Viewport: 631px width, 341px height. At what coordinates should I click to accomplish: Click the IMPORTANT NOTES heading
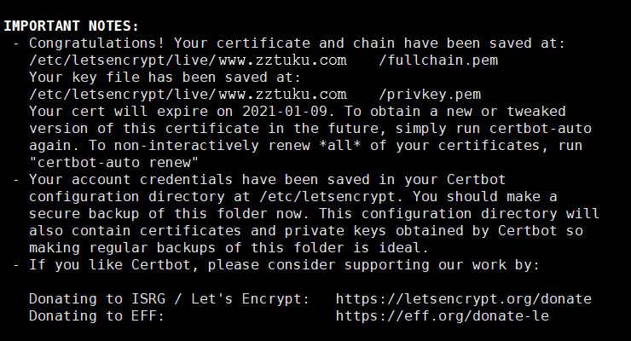(72, 26)
